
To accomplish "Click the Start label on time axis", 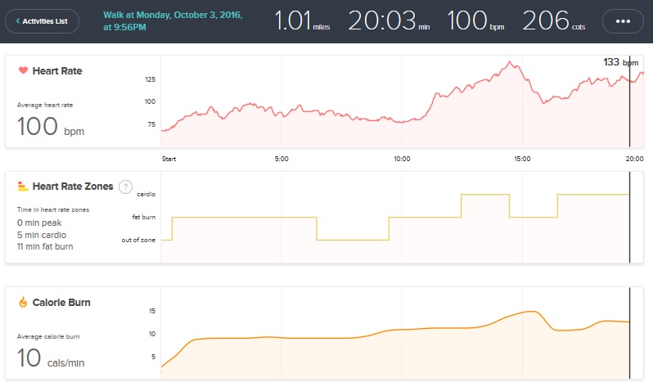I will point(169,159).
